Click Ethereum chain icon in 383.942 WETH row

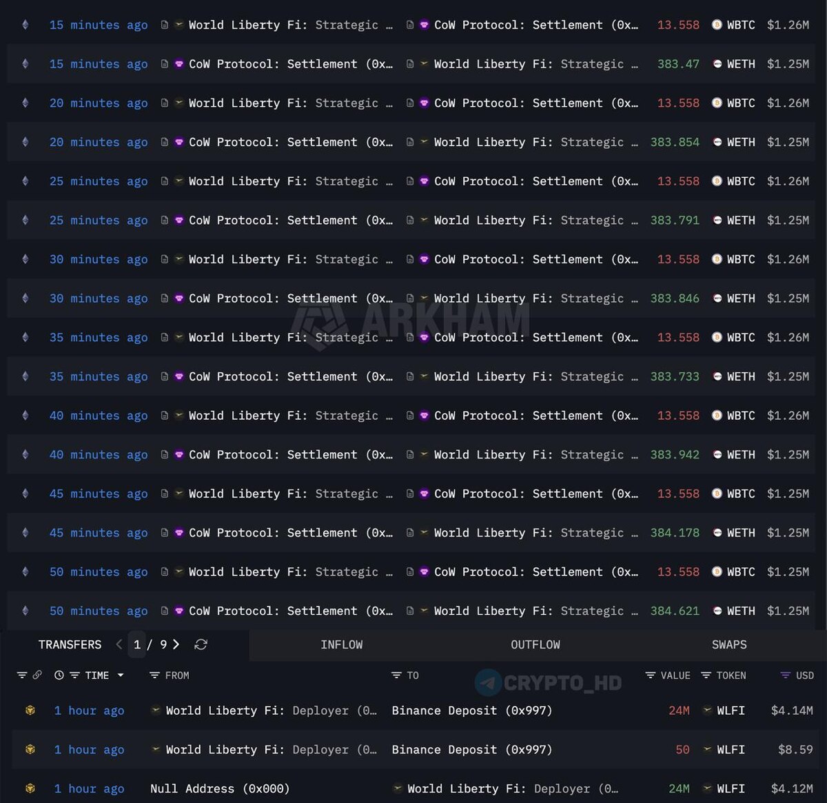pos(25,455)
